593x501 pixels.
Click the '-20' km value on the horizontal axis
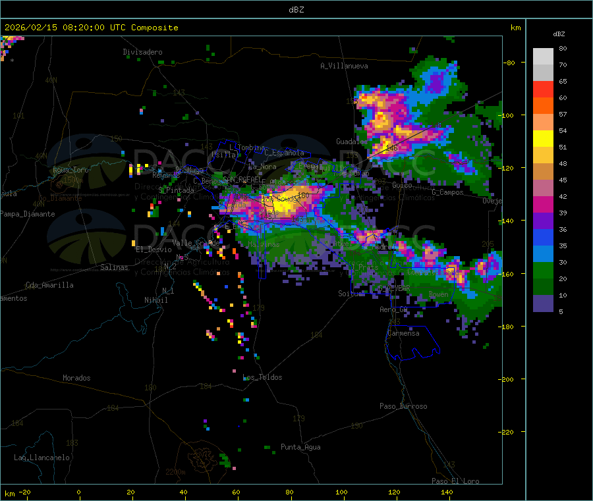25,492
